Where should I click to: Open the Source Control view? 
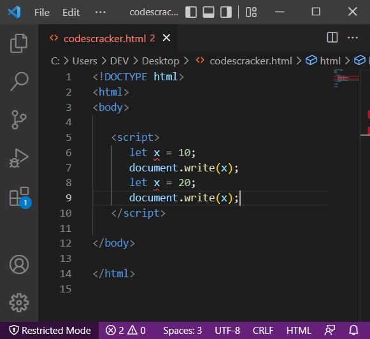[x=19, y=120]
